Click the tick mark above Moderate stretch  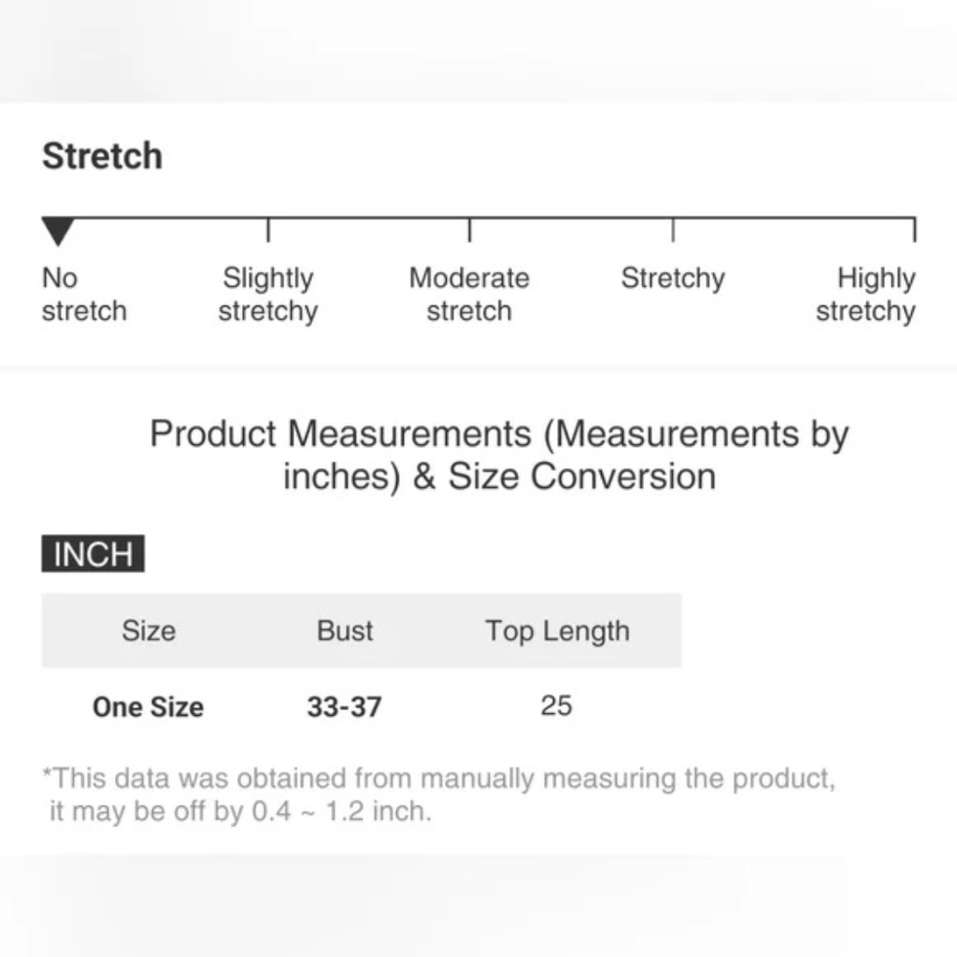coord(469,230)
